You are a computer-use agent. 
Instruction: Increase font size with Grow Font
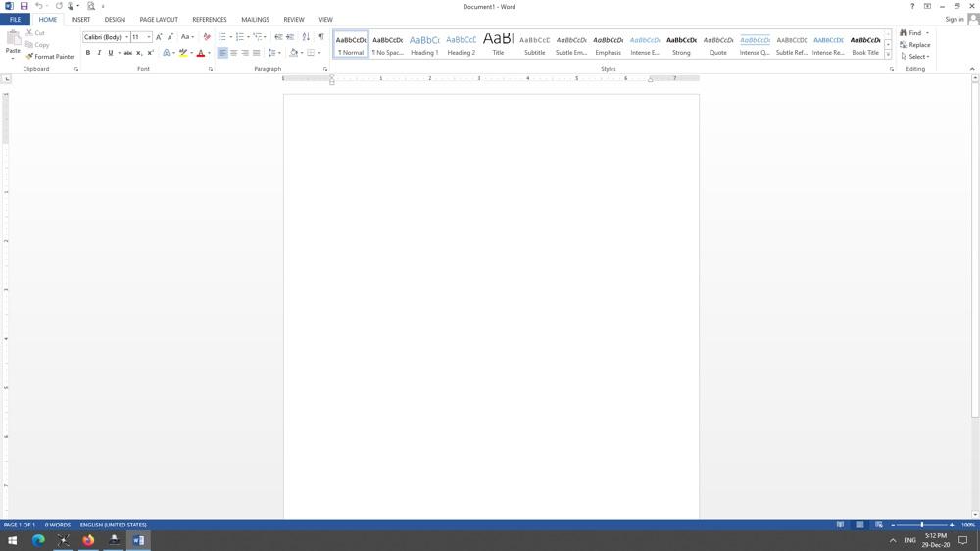pyautogui.click(x=159, y=37)
